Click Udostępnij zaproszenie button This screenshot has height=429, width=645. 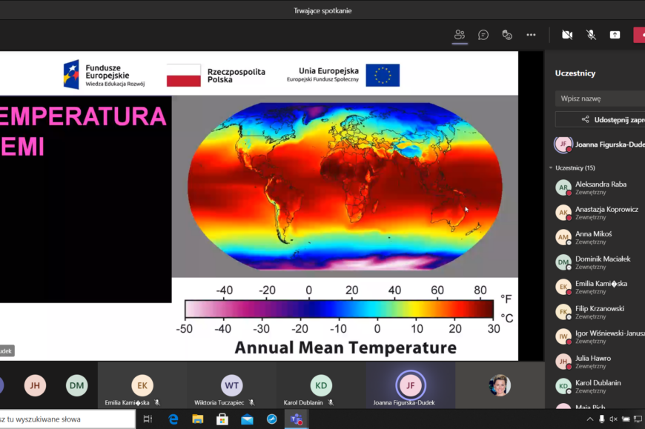coord(600,119)
